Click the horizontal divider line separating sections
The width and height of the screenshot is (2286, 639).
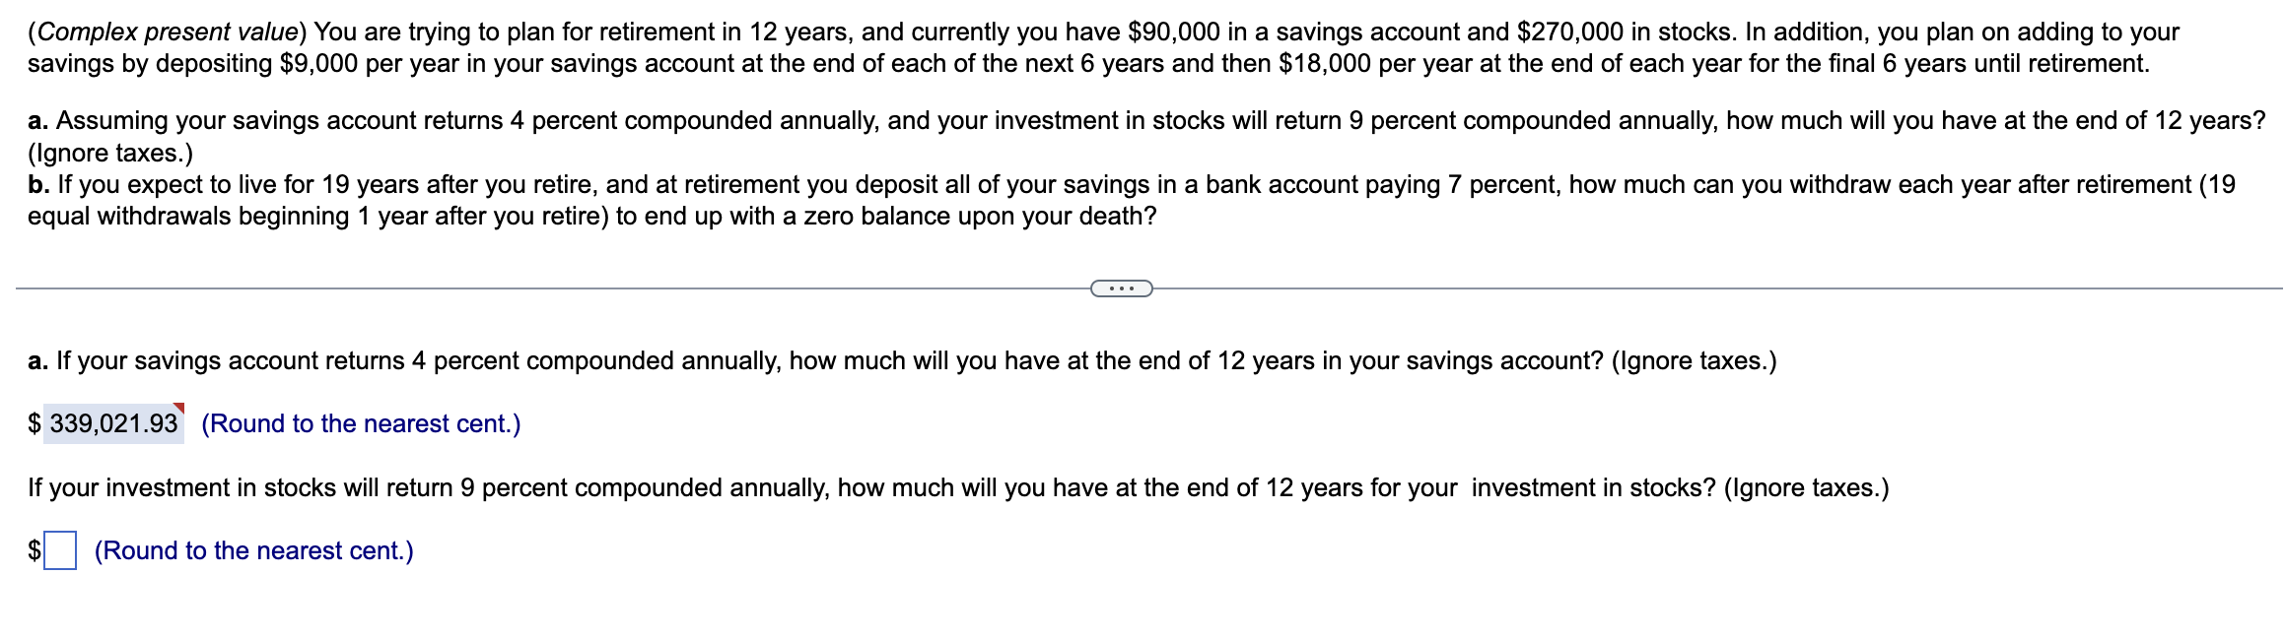493,288
